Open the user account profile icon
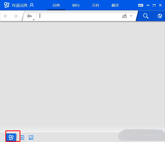165x142 pixels. click(32, 5)
